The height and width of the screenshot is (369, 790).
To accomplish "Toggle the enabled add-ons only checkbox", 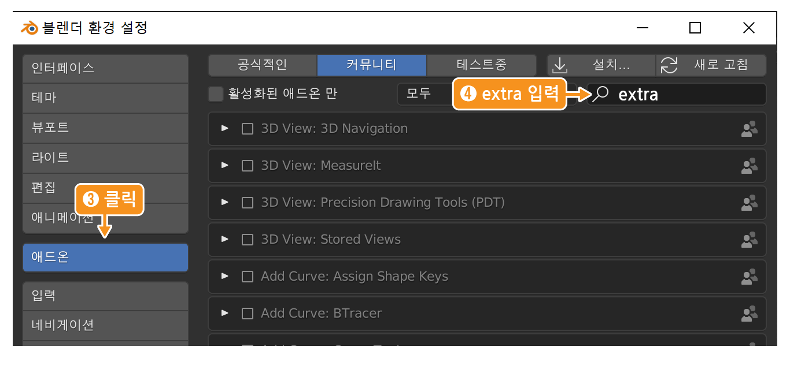I will click(x=216, y=94).
